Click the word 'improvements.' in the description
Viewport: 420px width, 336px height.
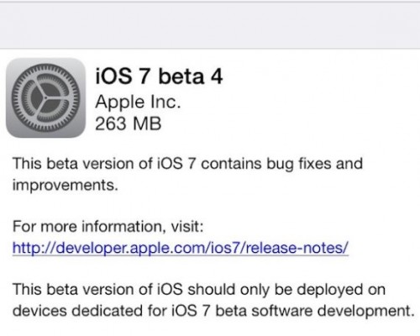click(66, 185)
